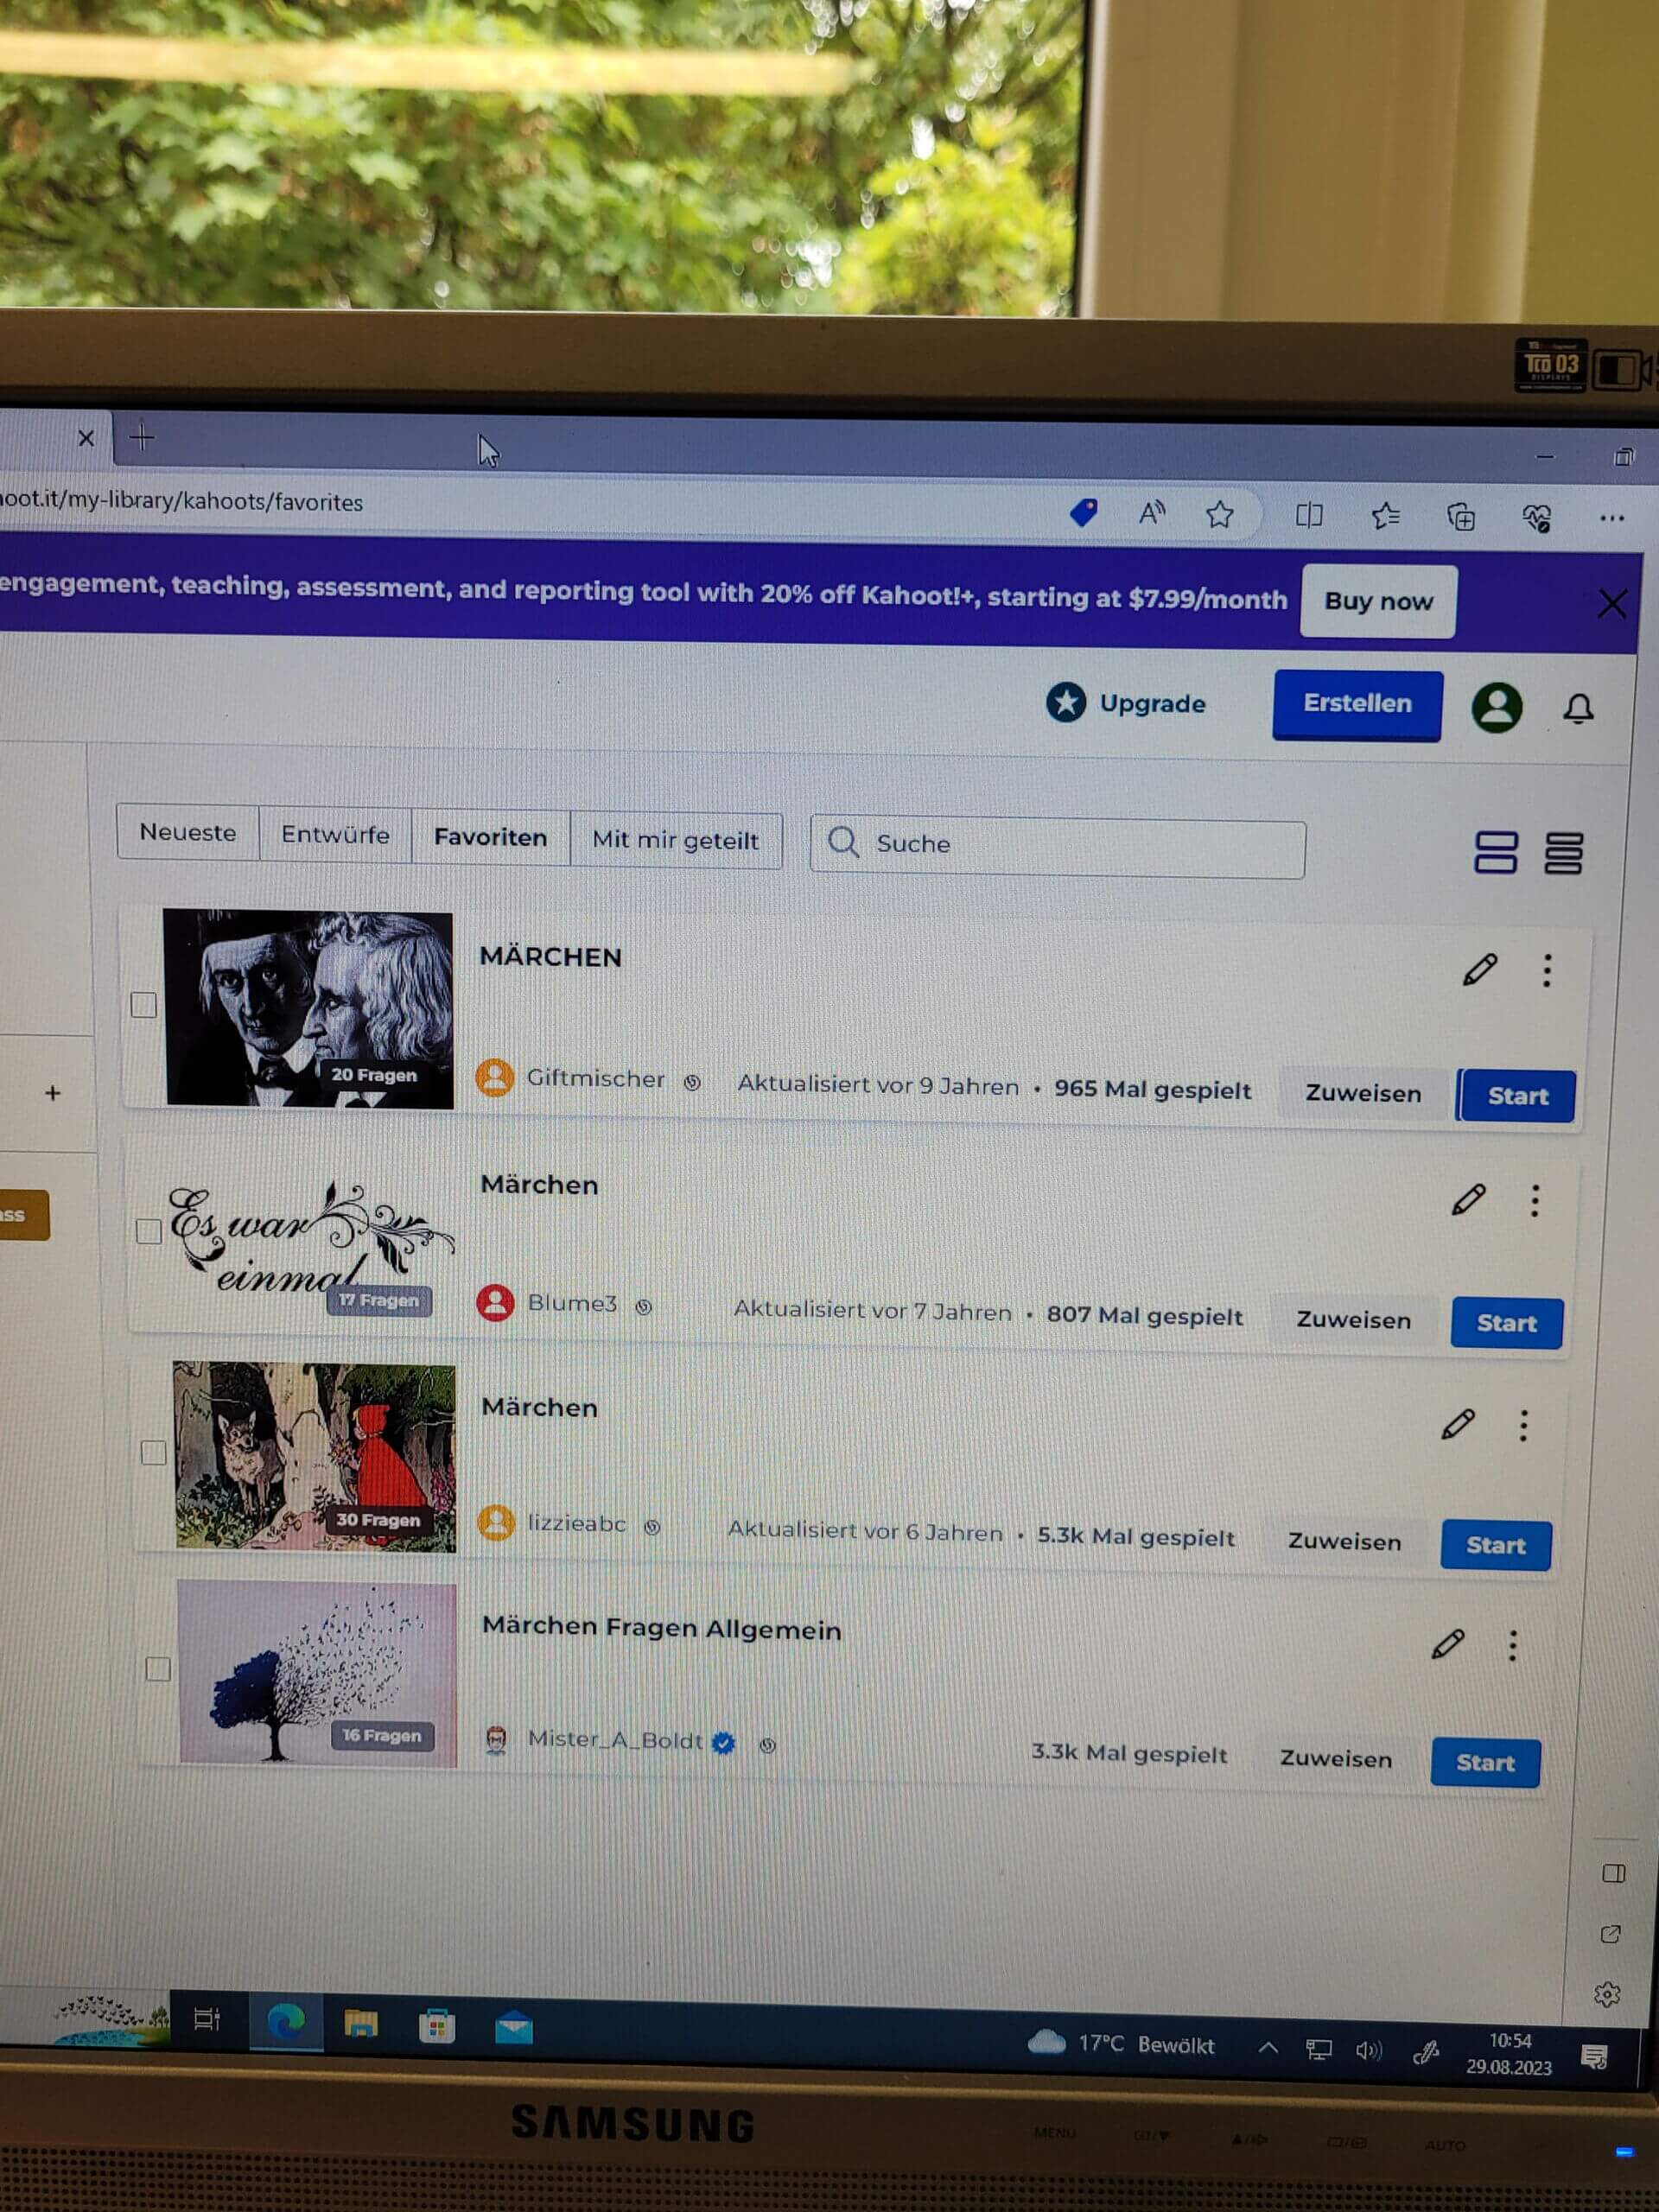
Task: Switch to the compact list view layout
Action: point(1563,853)
